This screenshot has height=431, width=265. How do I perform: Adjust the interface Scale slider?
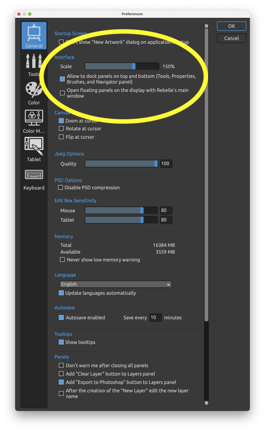point(133,66)
